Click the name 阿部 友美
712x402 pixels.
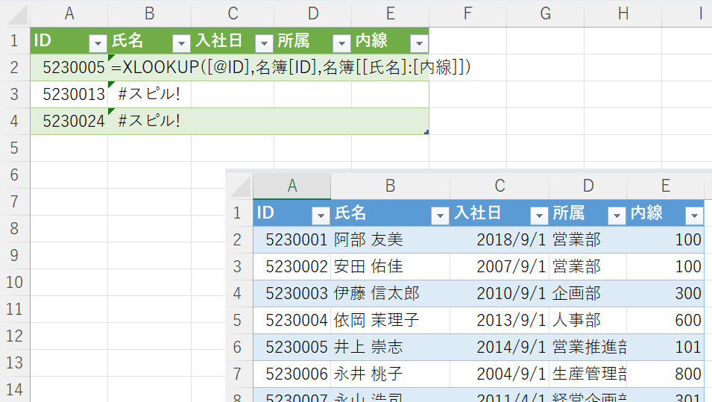[368, 240]
